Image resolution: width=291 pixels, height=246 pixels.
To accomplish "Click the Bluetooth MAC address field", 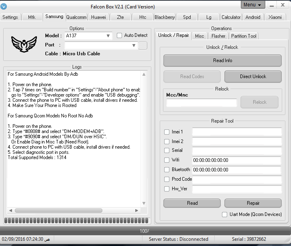I will [x=237, y=170].
